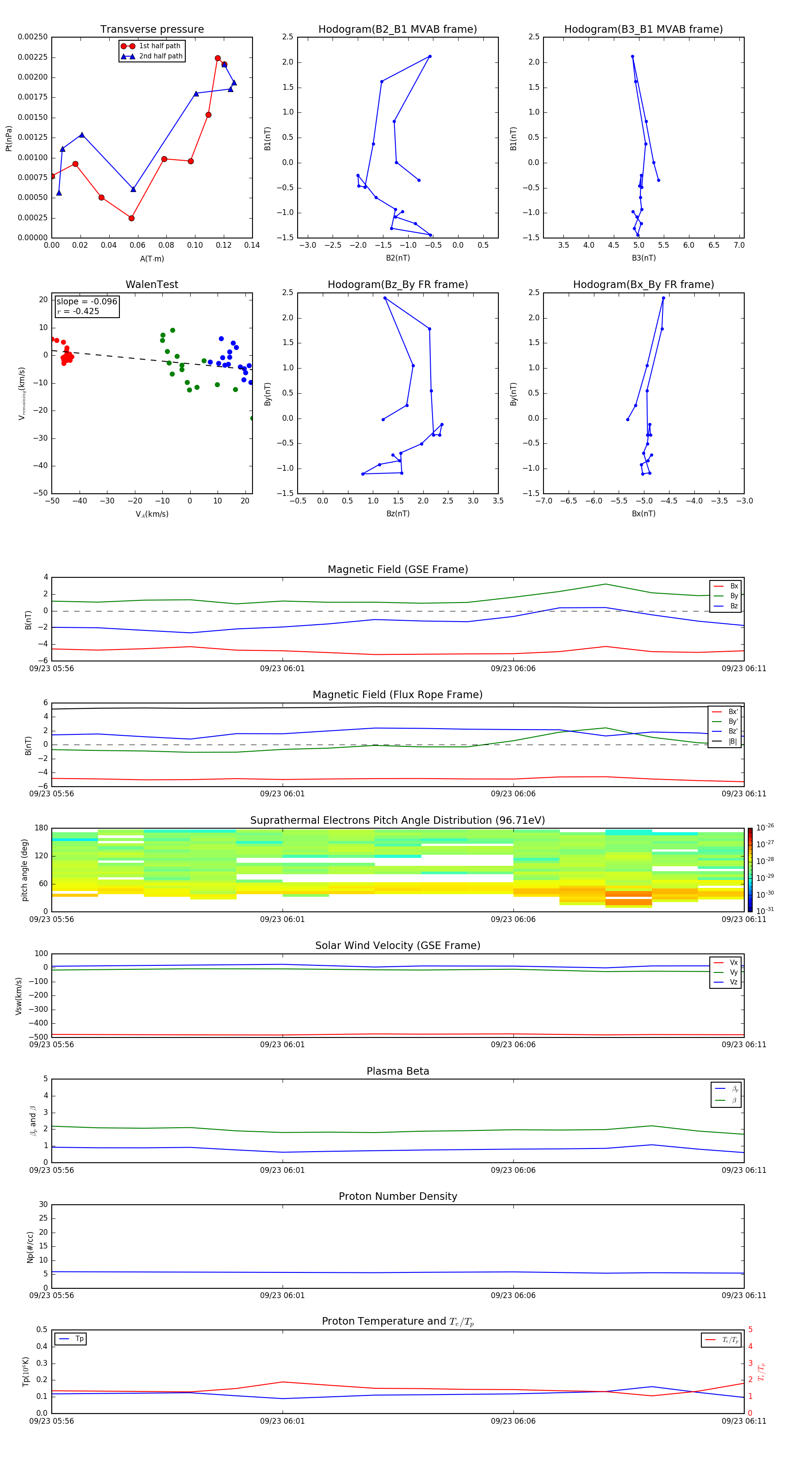
Task: Click the 'Np(#/cc)' axis label
Action: [x=30, y=1248]
